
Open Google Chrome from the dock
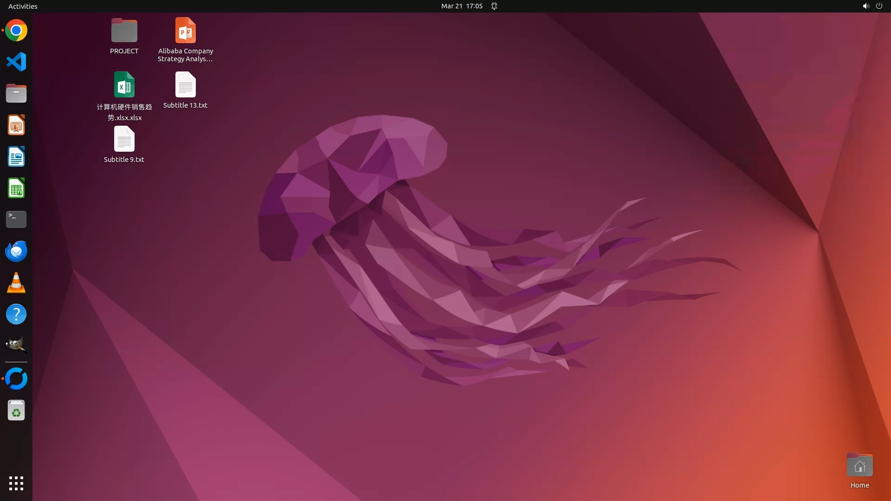point(16,31)
